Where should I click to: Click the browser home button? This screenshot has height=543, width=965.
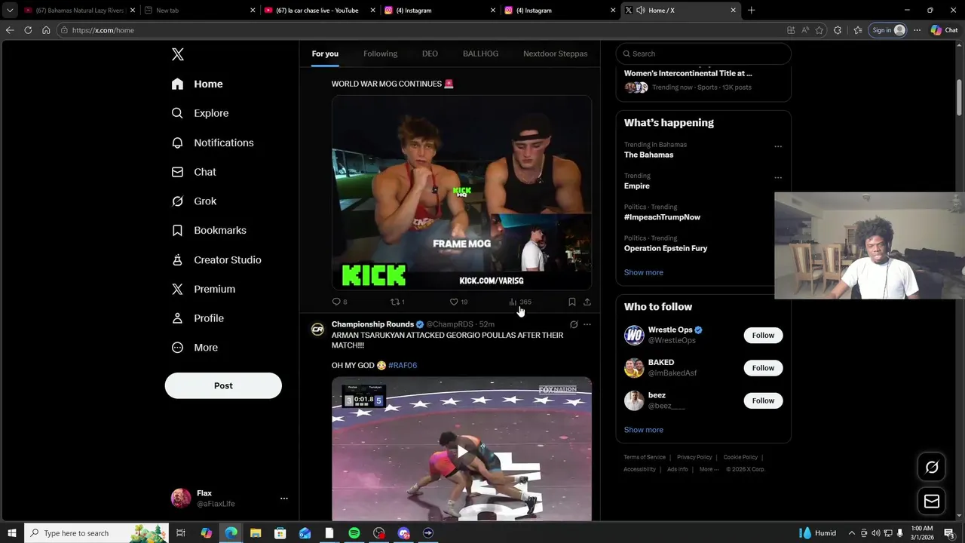[x=46, y=30]
